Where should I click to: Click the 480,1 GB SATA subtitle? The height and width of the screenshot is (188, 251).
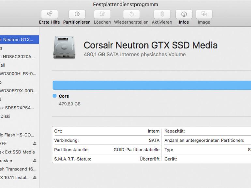pos(135,54)
